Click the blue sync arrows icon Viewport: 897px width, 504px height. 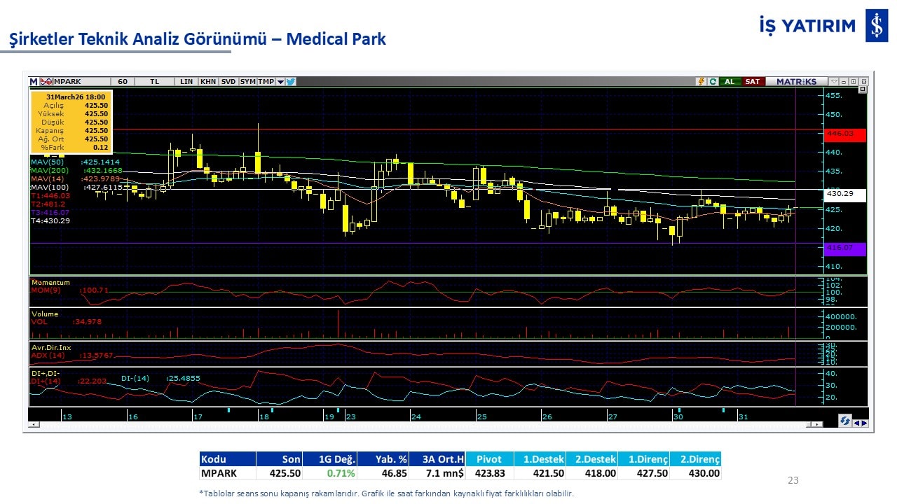point(845,421)
